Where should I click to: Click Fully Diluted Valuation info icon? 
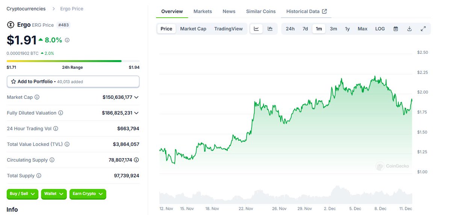pyautogui.click(x=61, y=113)
